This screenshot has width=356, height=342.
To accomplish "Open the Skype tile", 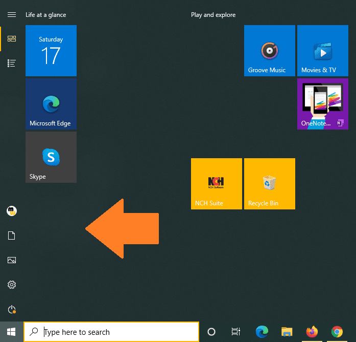I will point(51,157).
